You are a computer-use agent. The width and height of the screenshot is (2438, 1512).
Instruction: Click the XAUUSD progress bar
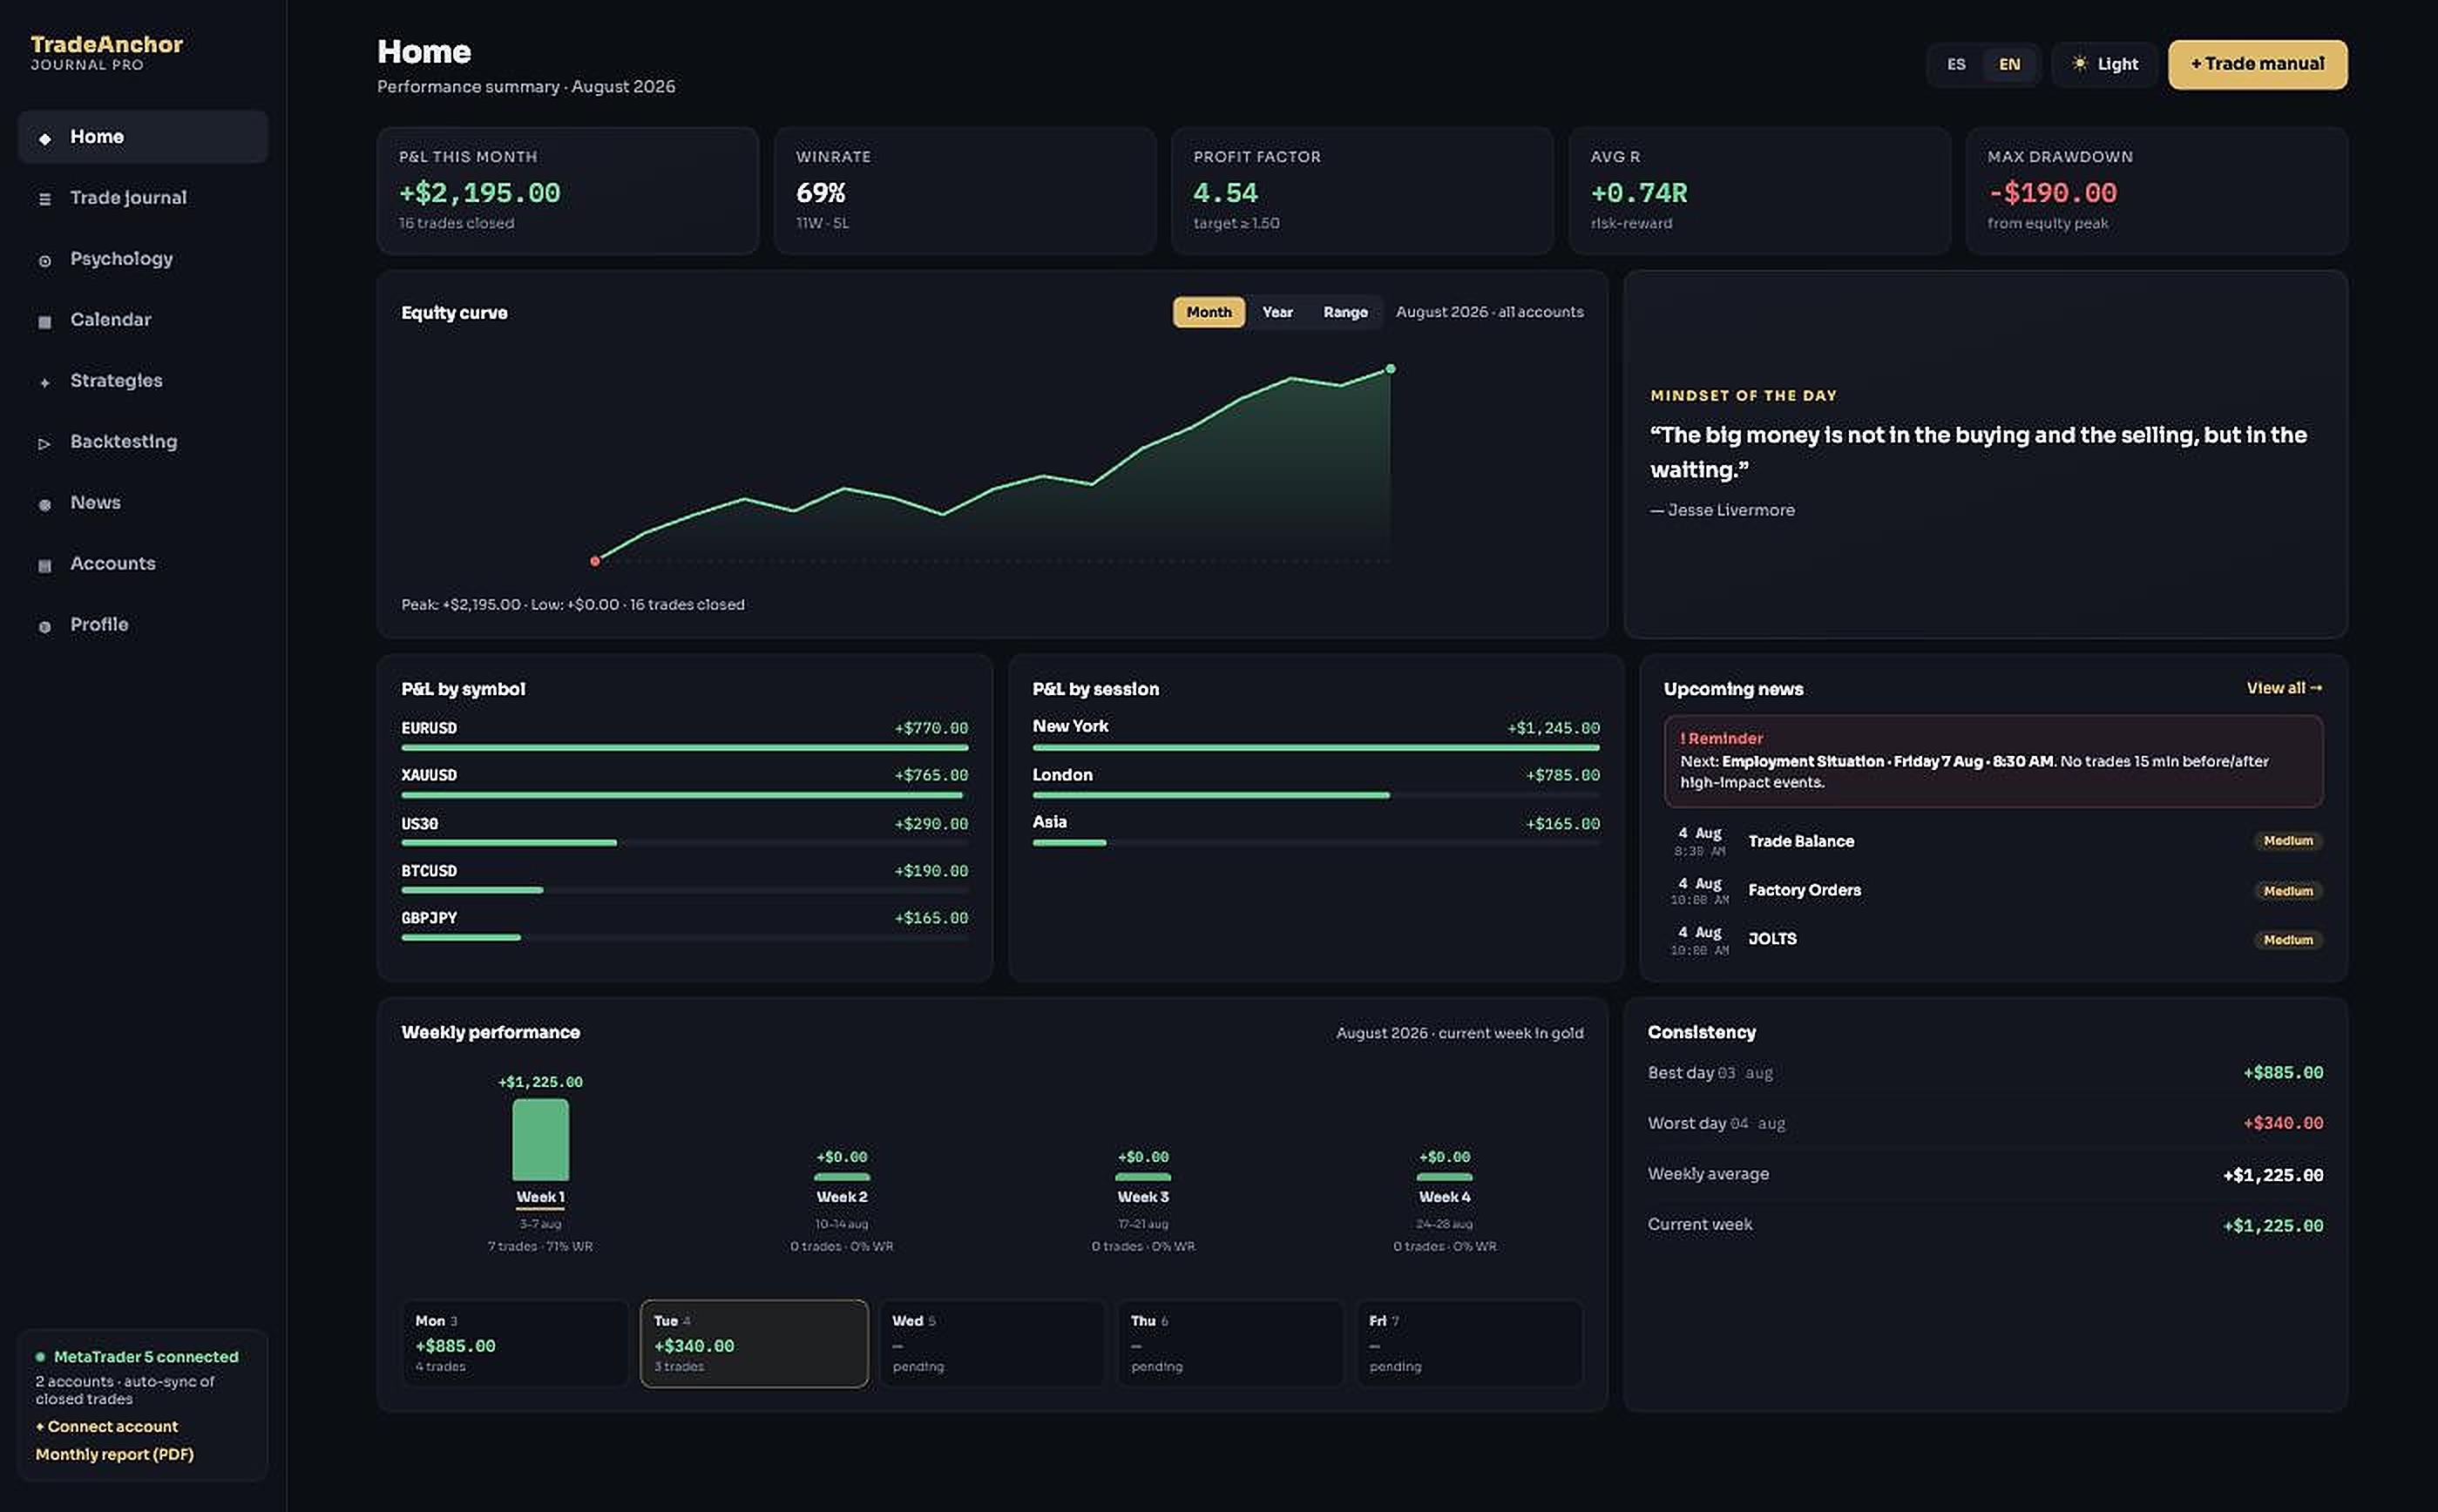(684, 795)
